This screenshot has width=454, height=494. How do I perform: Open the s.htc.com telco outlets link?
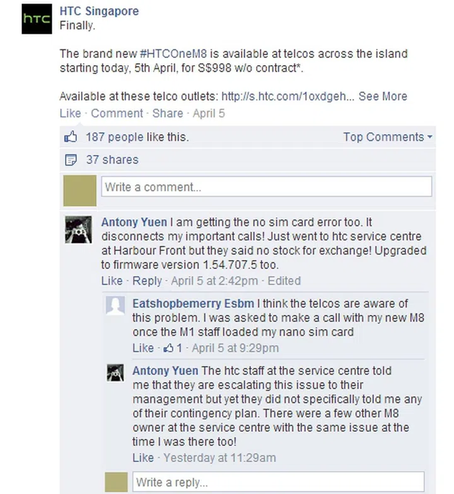288,96
